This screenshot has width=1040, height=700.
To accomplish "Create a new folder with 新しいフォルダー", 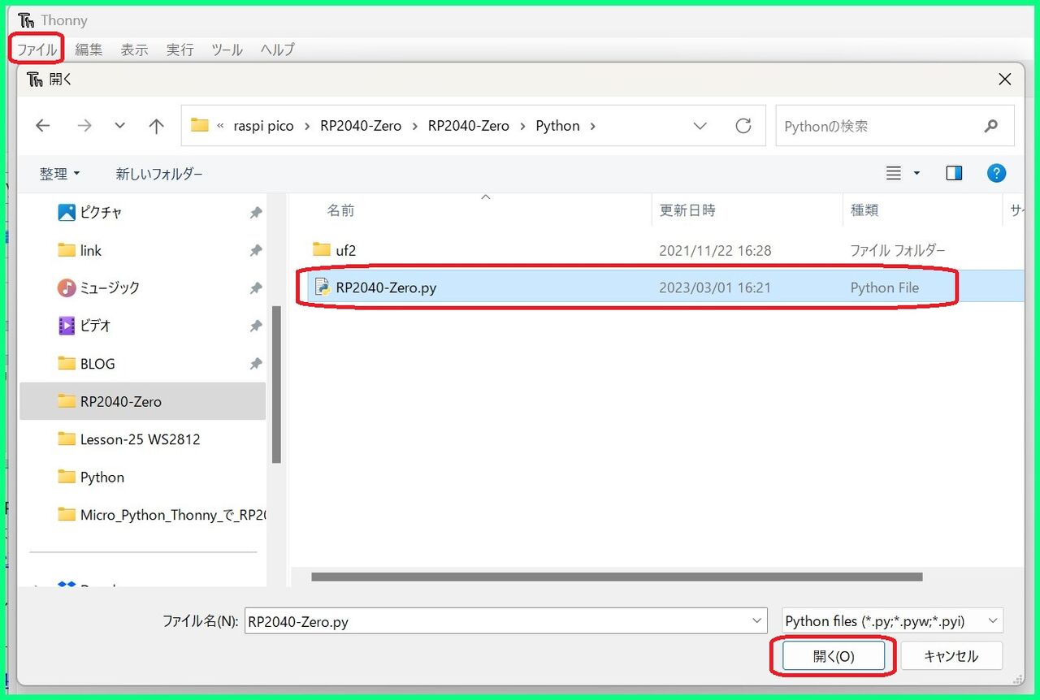I will coord(159,174).
